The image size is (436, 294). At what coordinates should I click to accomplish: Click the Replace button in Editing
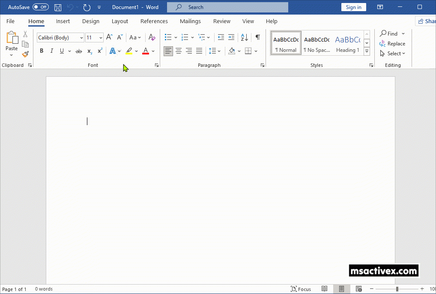click(392, 44)
